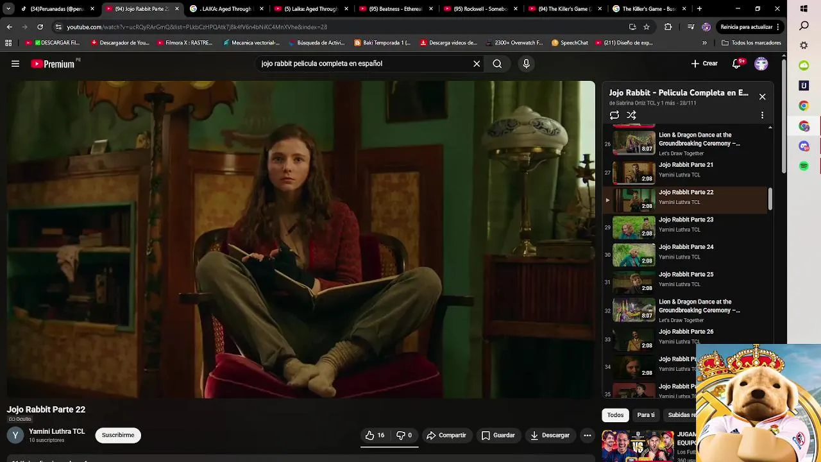
Task: Click the Descargar download button
Action: tap(550, 435)
